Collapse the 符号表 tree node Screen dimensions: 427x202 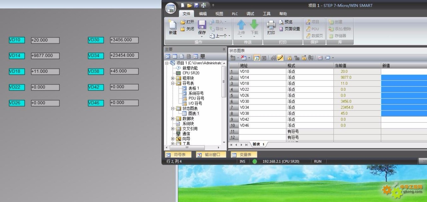click(172, 83)
